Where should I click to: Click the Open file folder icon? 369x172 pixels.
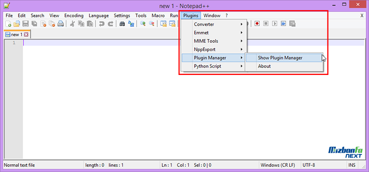click(17, 23)
